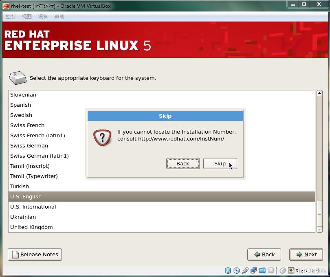Screen dimensions: 330x277
Task: Select Swiss German (latin1) keyboard
Action: pyautogui.click(x=161, y=156)
